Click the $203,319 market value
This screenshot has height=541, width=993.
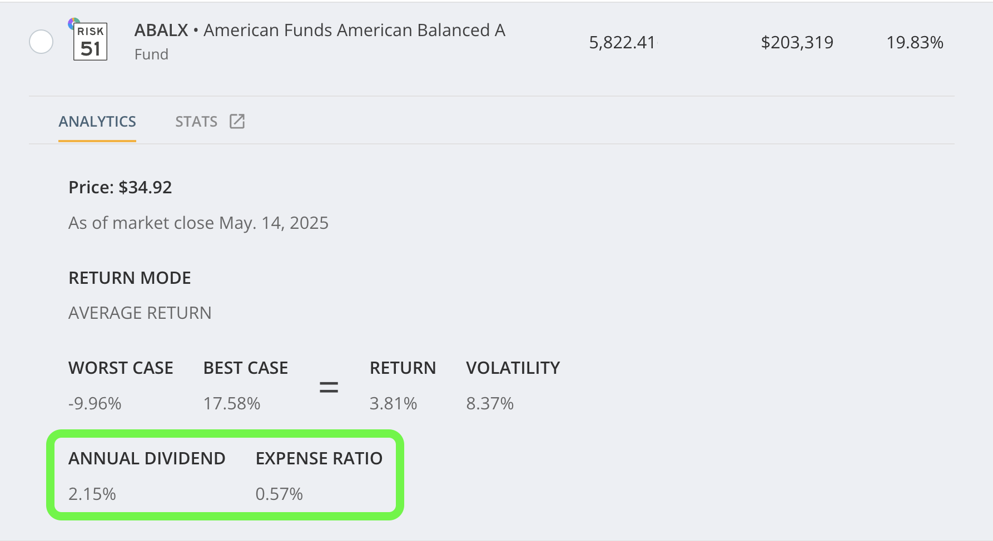click(797, 42)
